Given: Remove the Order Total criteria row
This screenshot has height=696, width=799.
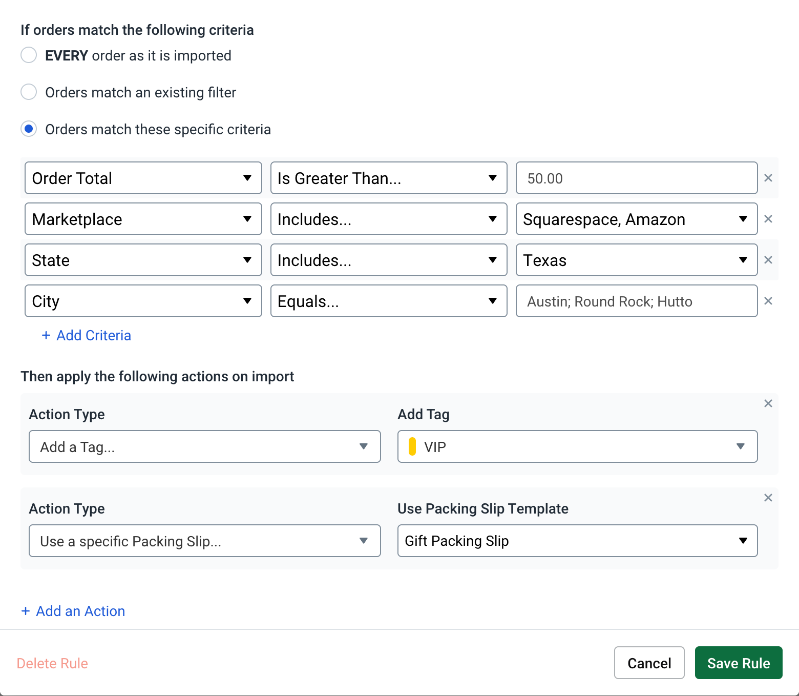Looking at the screenshot, I should pyautogui.click(x=768, y=178).
